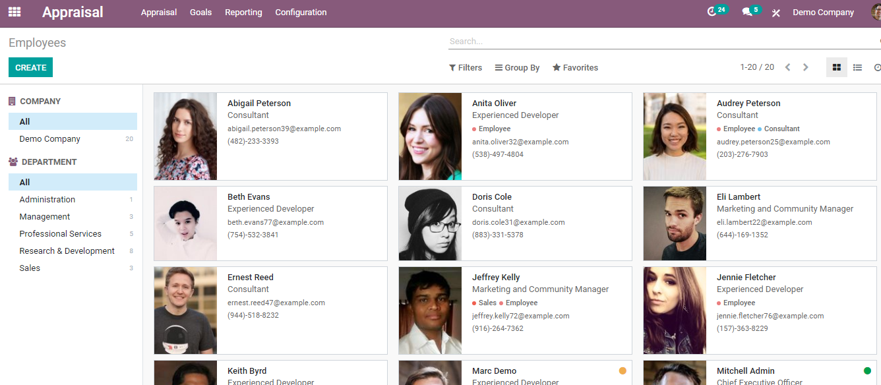
Task: Open the Filters dropdown
Action: tap(466, 68)
